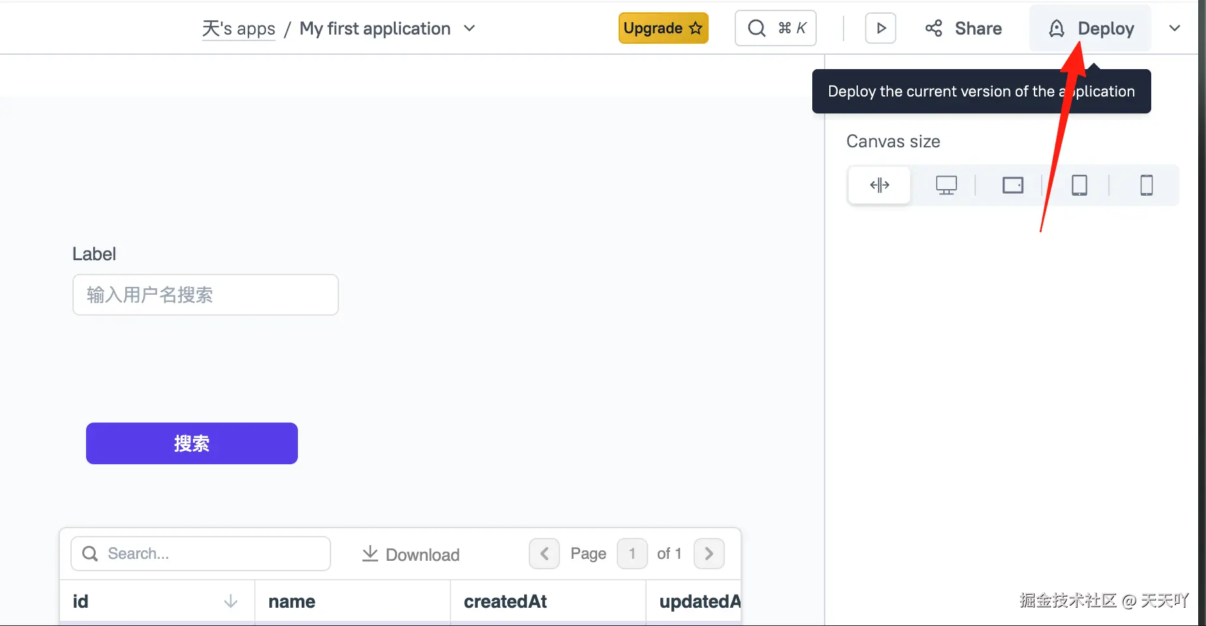Click the preview play icon

pos(881,29)
